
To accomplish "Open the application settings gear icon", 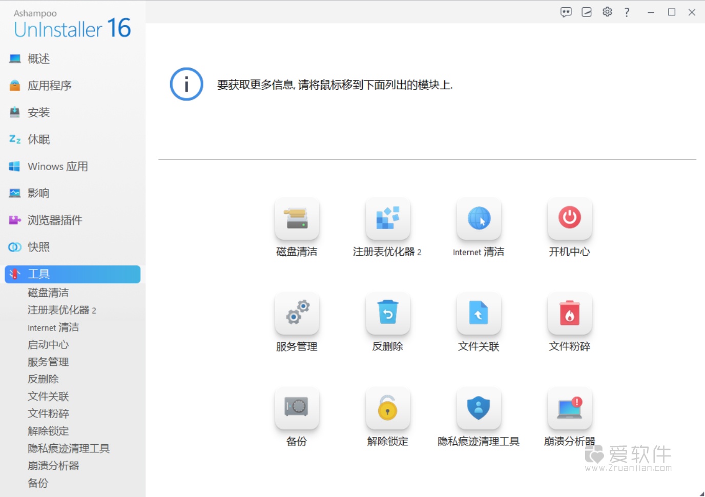I will tap(607, 12).
